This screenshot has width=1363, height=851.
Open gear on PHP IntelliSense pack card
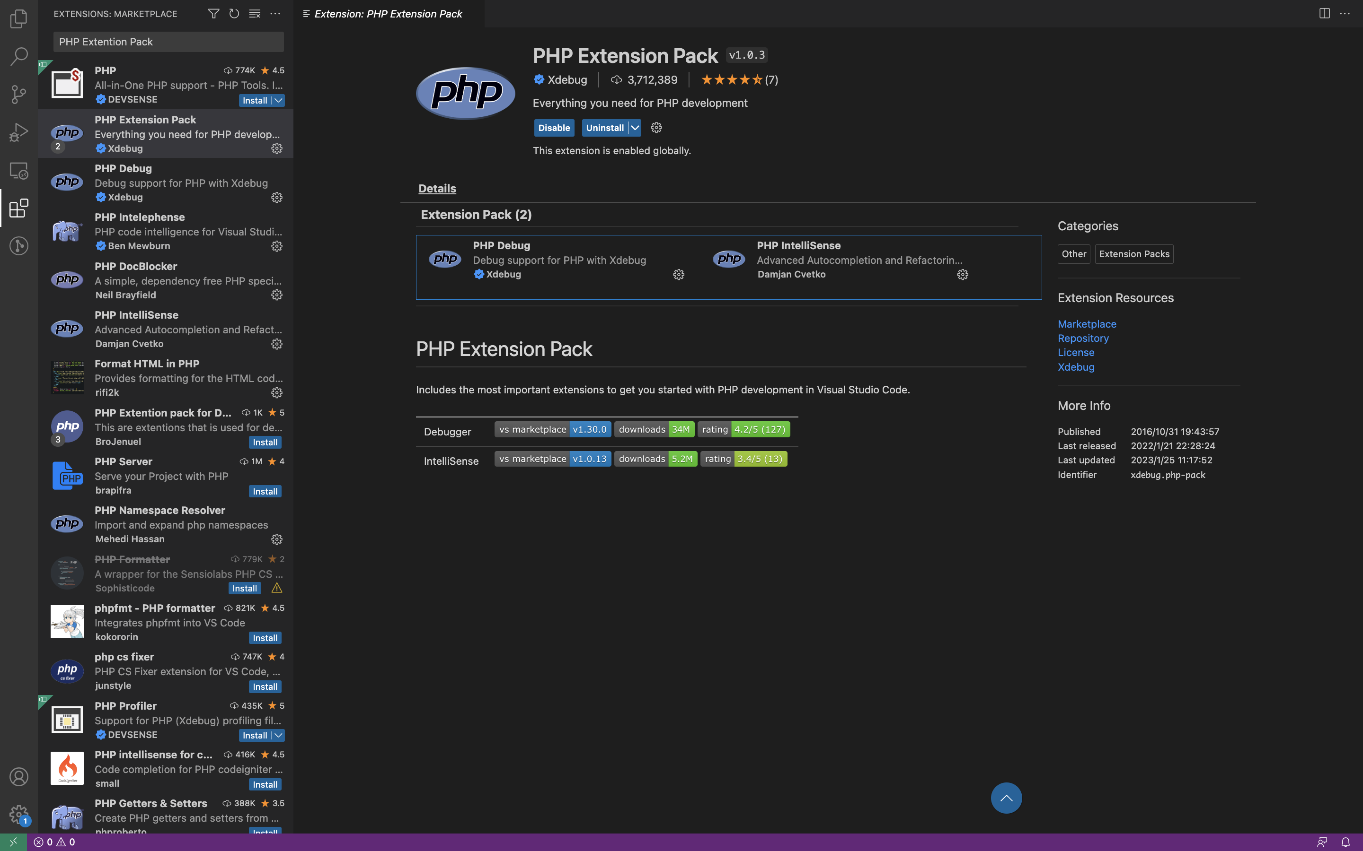(963, 275)
